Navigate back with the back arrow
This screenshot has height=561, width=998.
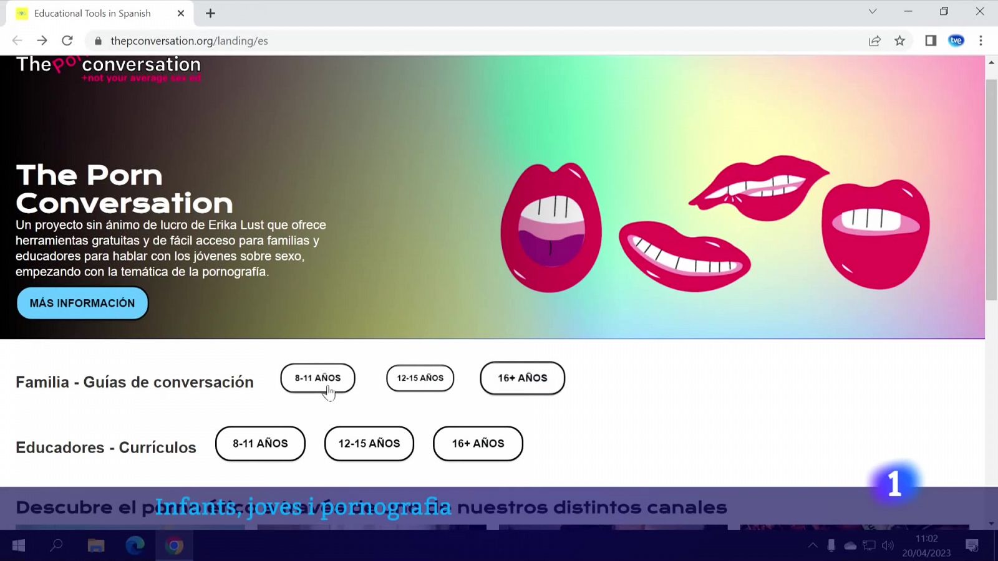[x=16, y=41]
